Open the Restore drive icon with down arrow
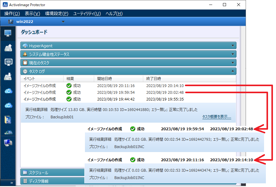 8,77
